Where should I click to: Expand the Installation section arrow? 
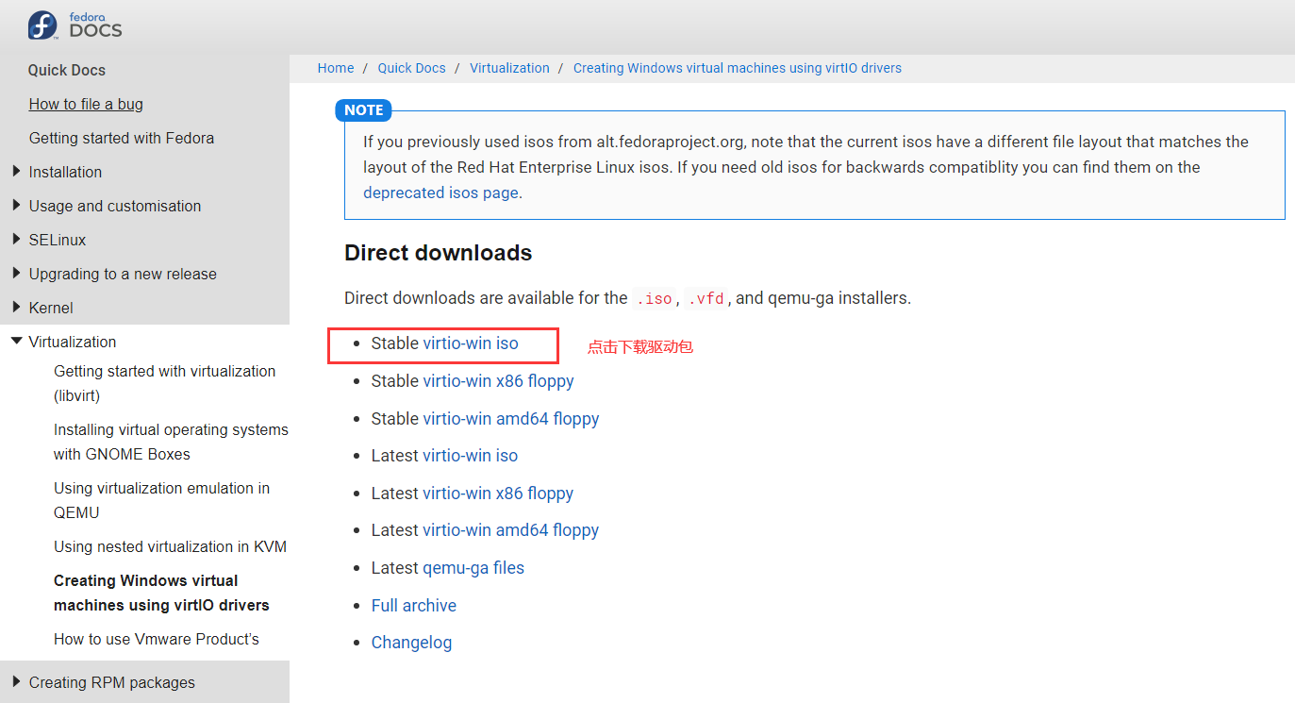(x=16, y=172)
